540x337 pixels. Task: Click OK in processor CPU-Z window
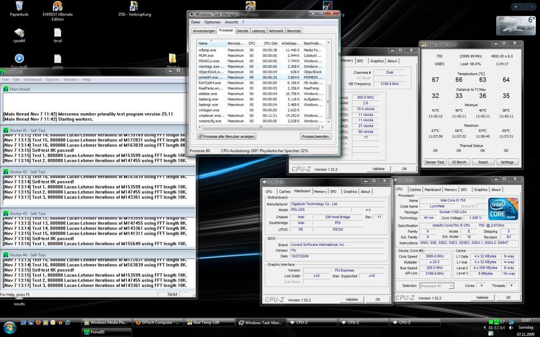point(508,298)
